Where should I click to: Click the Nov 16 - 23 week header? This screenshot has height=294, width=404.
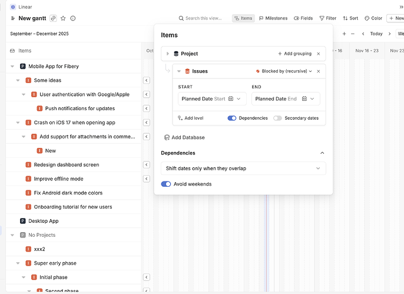pos(367,51)
